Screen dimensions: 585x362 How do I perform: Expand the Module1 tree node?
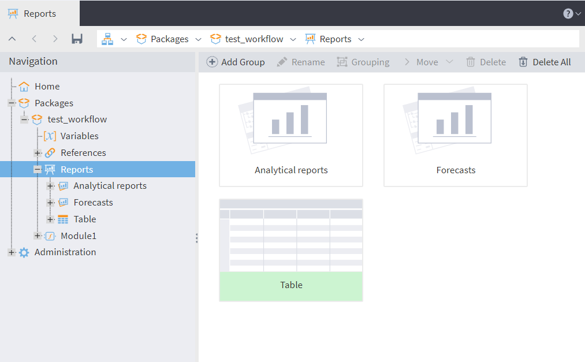click(x=38, y=236)
